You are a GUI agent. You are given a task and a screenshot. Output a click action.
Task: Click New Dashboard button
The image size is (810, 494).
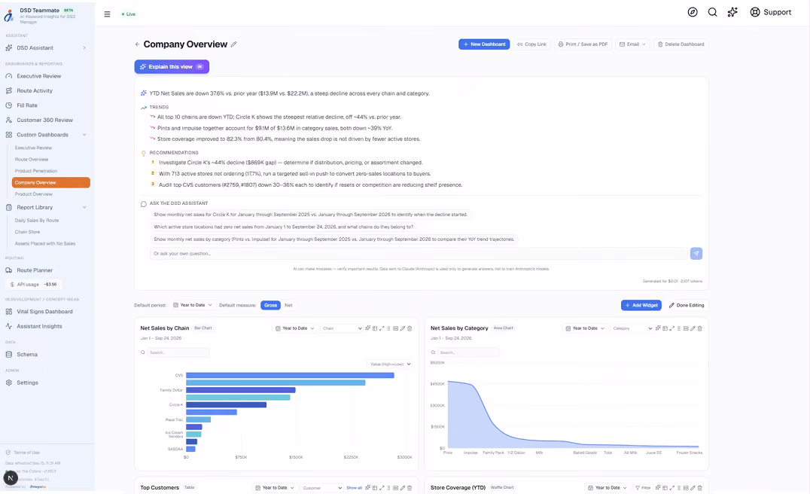(x=484, y=44)
